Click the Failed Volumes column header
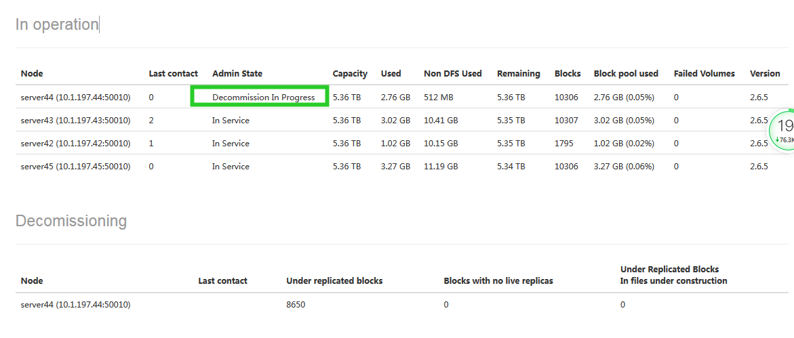This screenshot has height=338, width=794. (704, 74)
